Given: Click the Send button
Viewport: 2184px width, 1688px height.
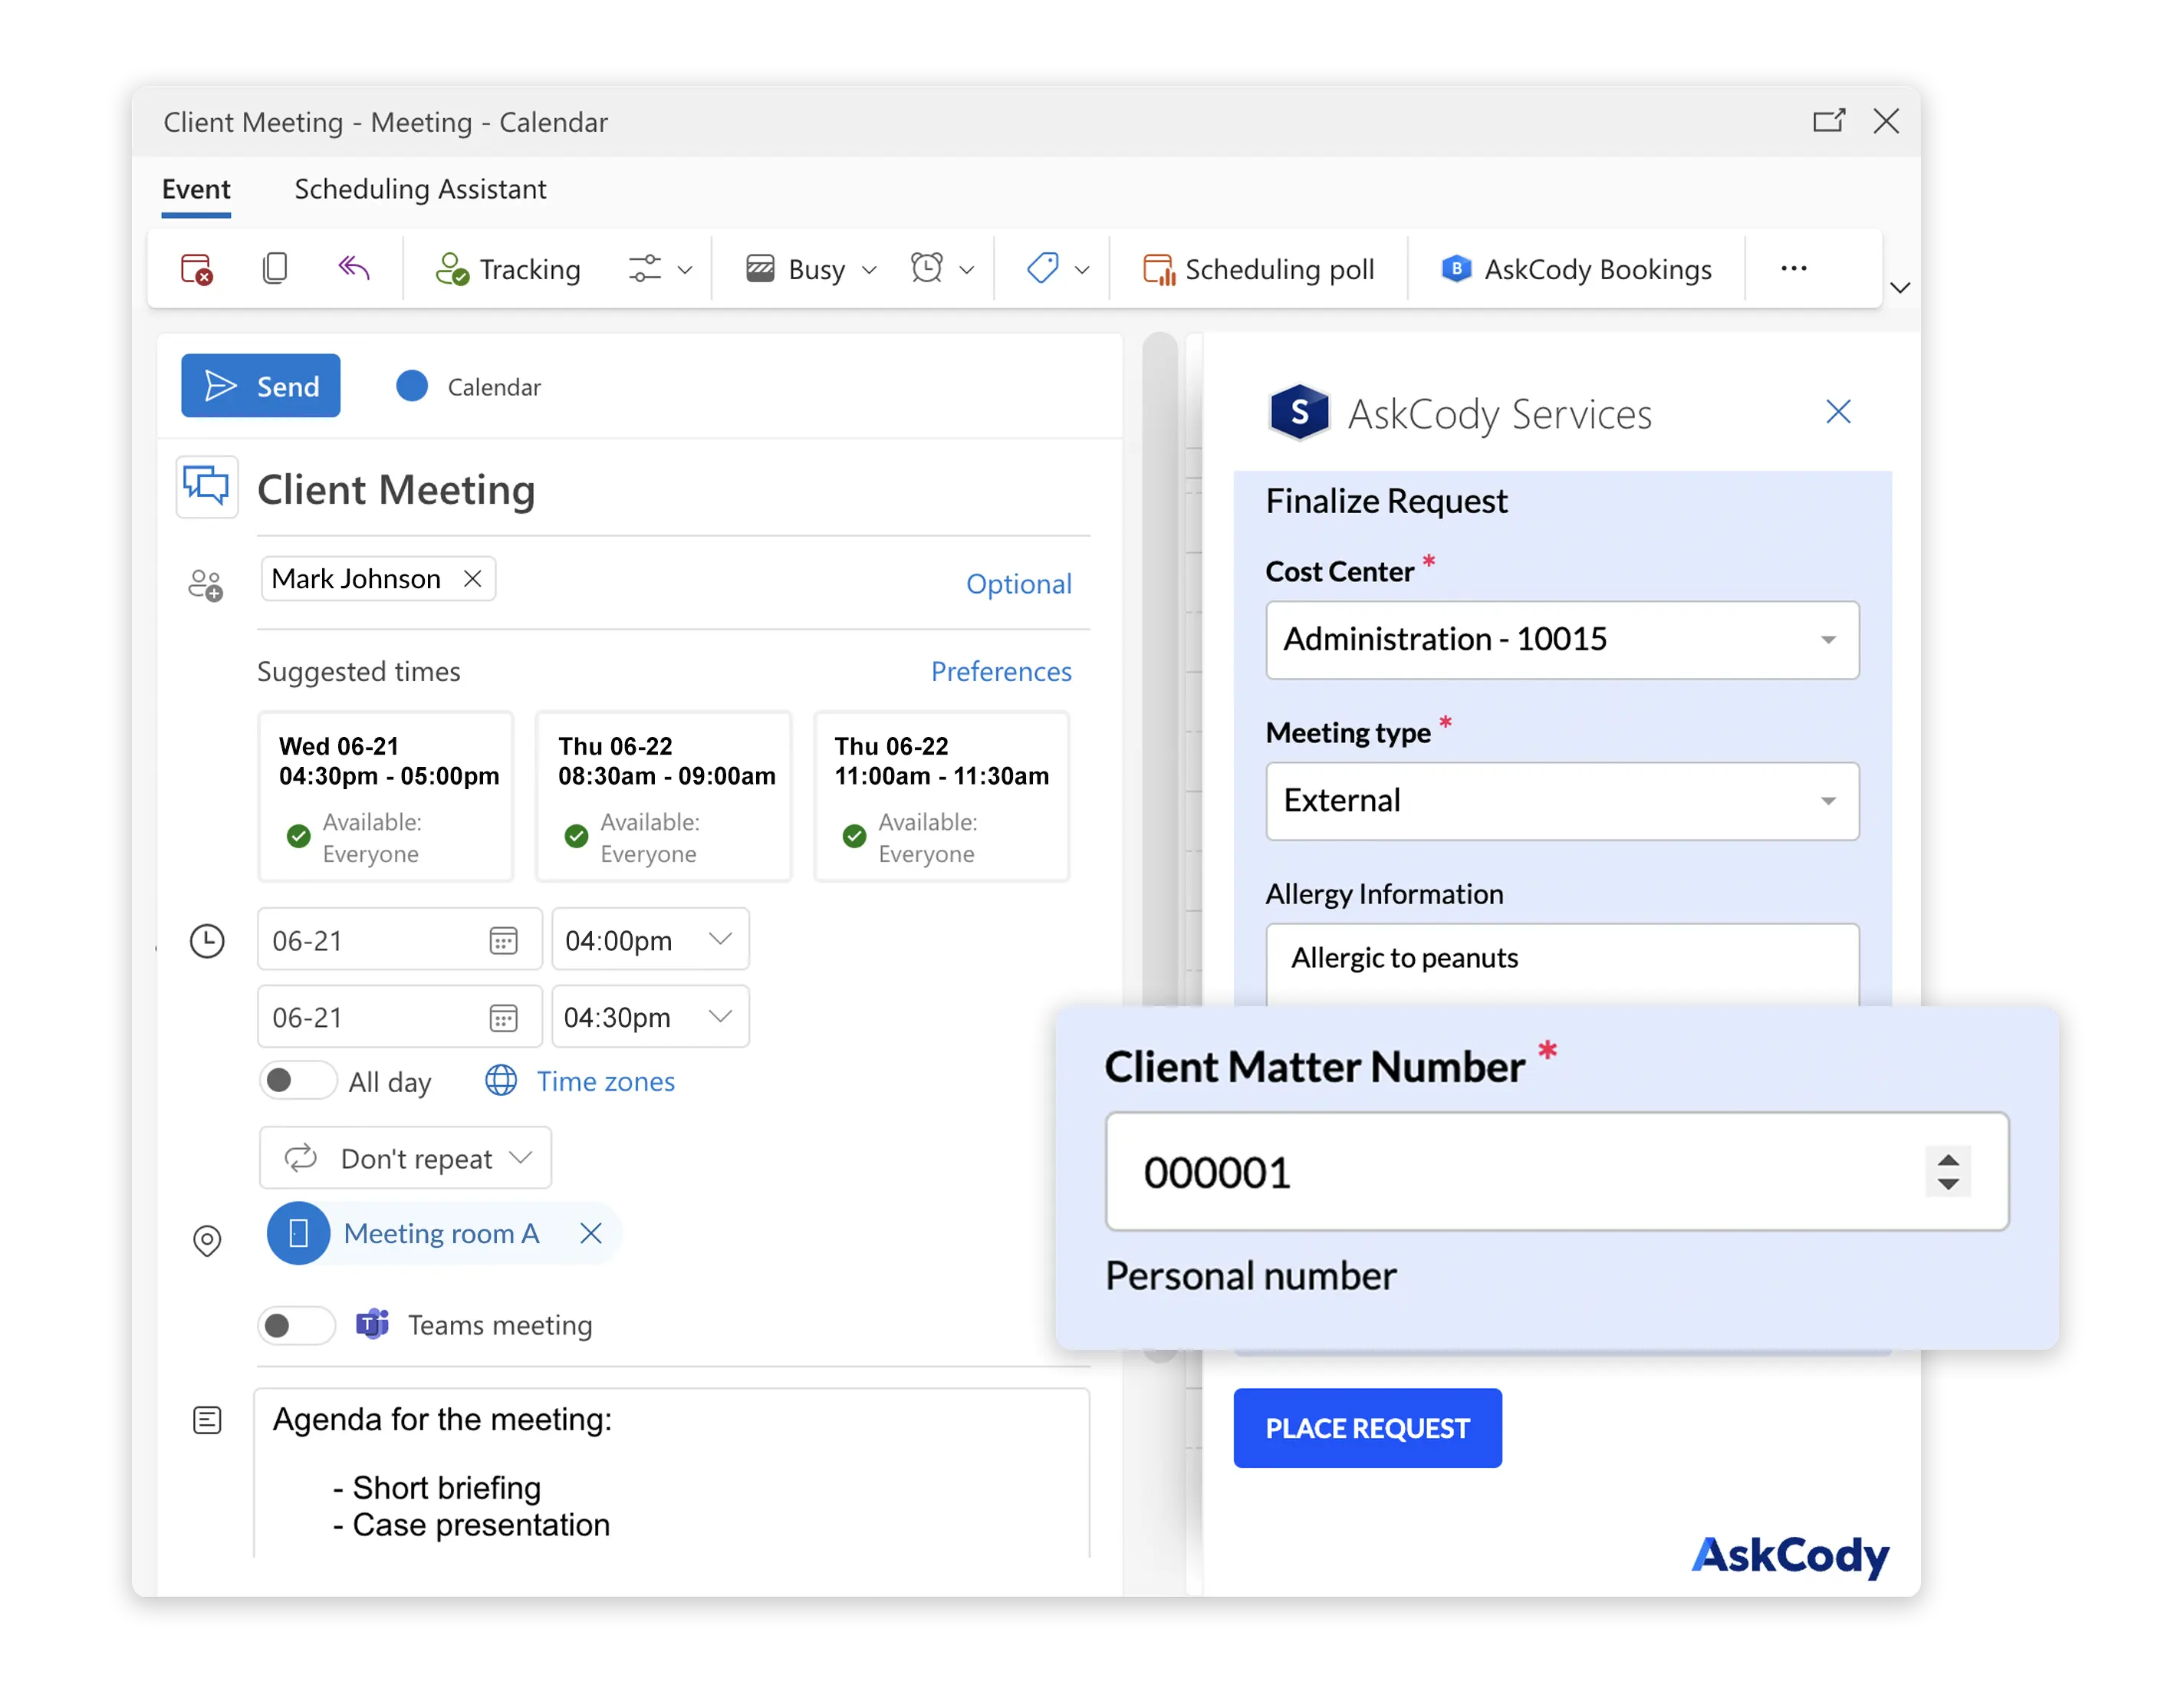Looking at the screenshot, I should (261, 386).
